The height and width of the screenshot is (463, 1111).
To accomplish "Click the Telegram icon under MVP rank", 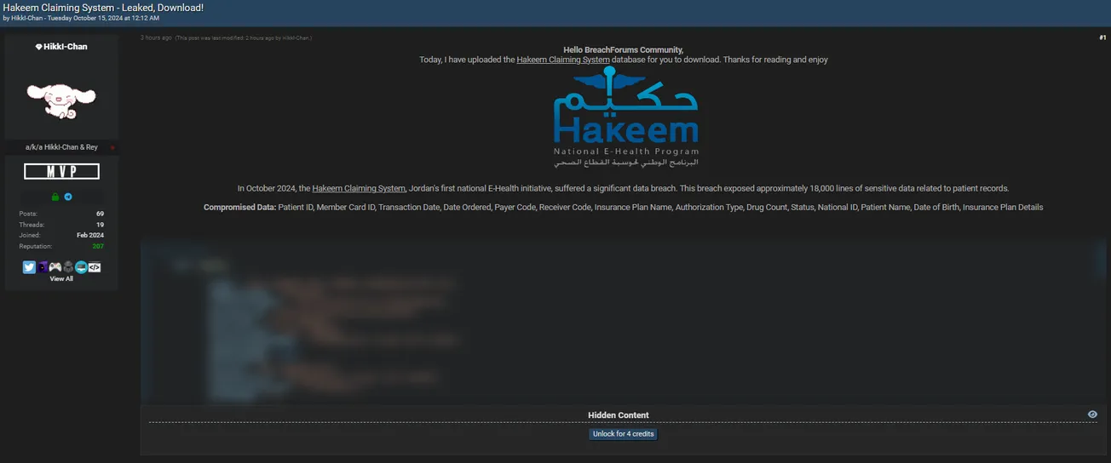I will tap(68, 197).
